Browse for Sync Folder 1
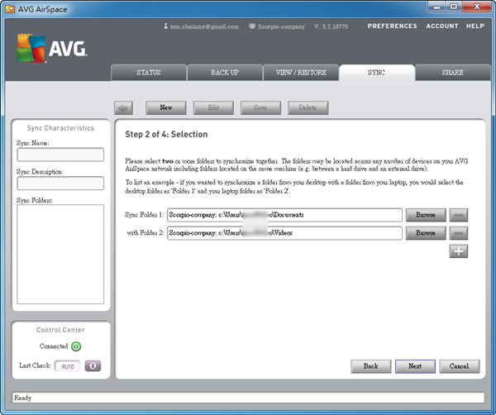This screenshot has height=415, width=496. (x=426, y=215)
